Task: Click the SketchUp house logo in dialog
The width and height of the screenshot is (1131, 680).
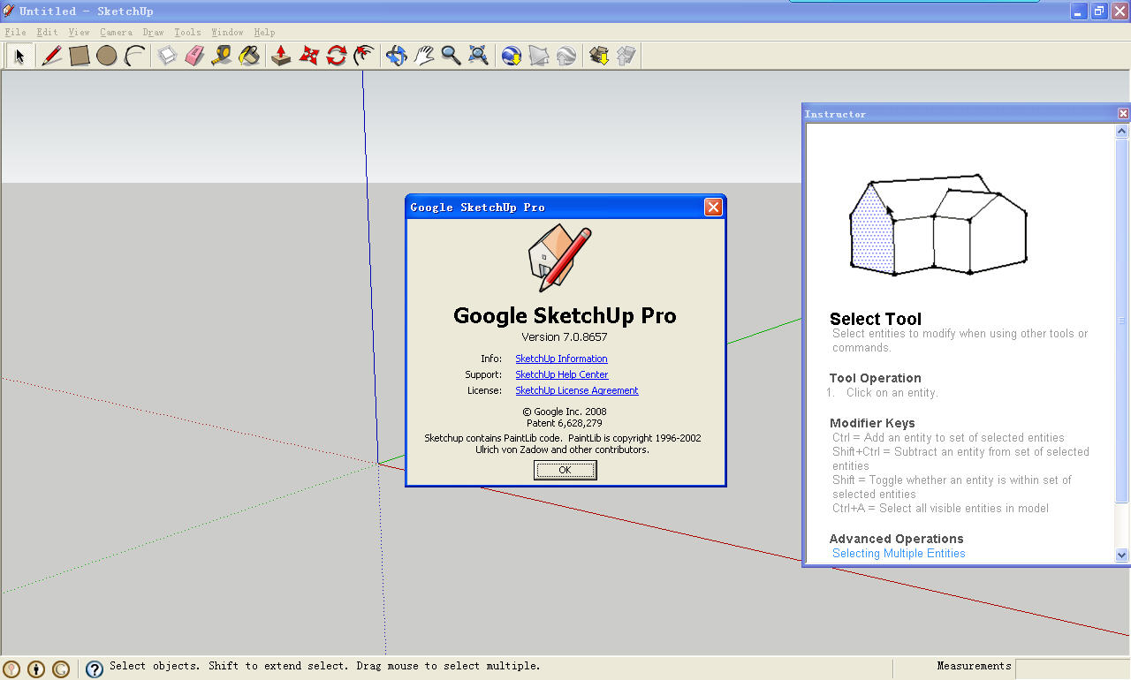Action: tap(558, 259)
